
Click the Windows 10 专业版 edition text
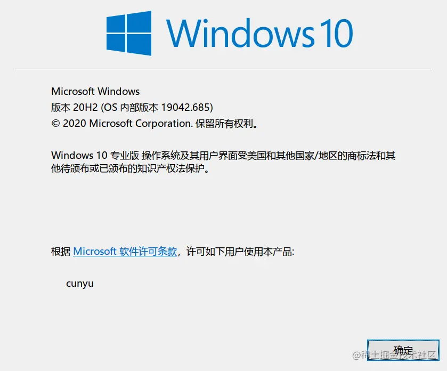(x=95, y=156)
